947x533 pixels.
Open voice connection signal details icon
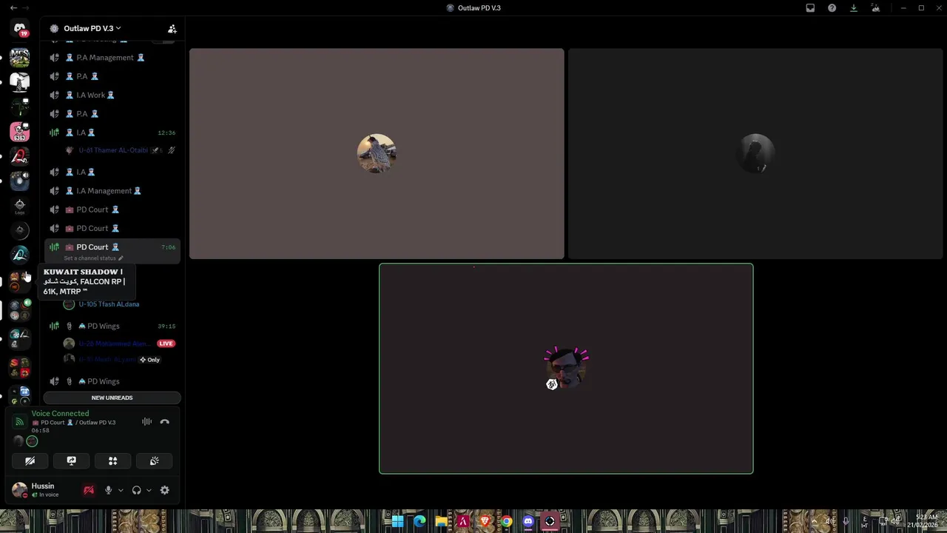point(19,422)
